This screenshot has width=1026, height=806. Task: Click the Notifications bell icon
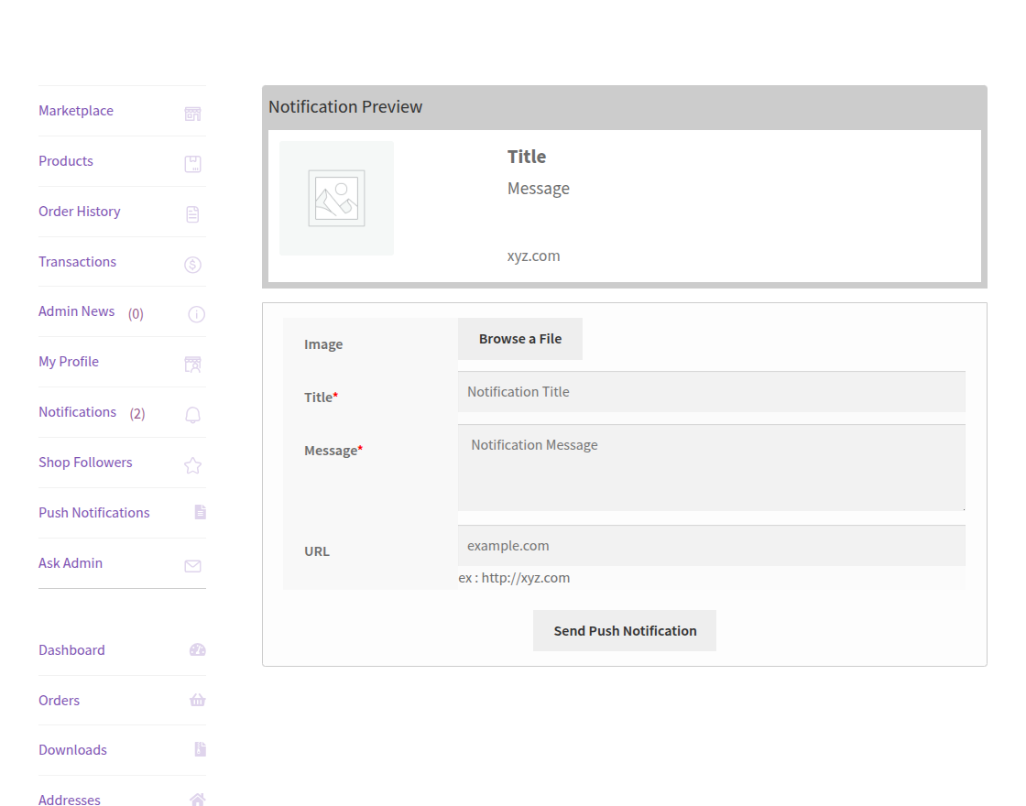pos(192,414)
